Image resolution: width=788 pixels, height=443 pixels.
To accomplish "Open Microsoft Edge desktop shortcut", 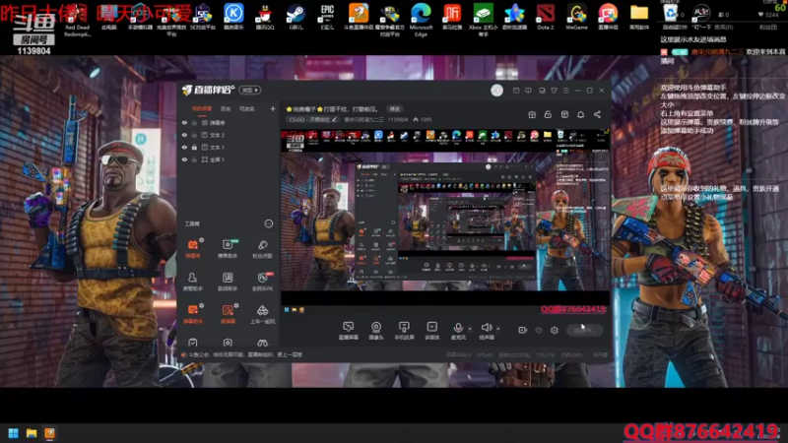I will (x=421, y=19).
